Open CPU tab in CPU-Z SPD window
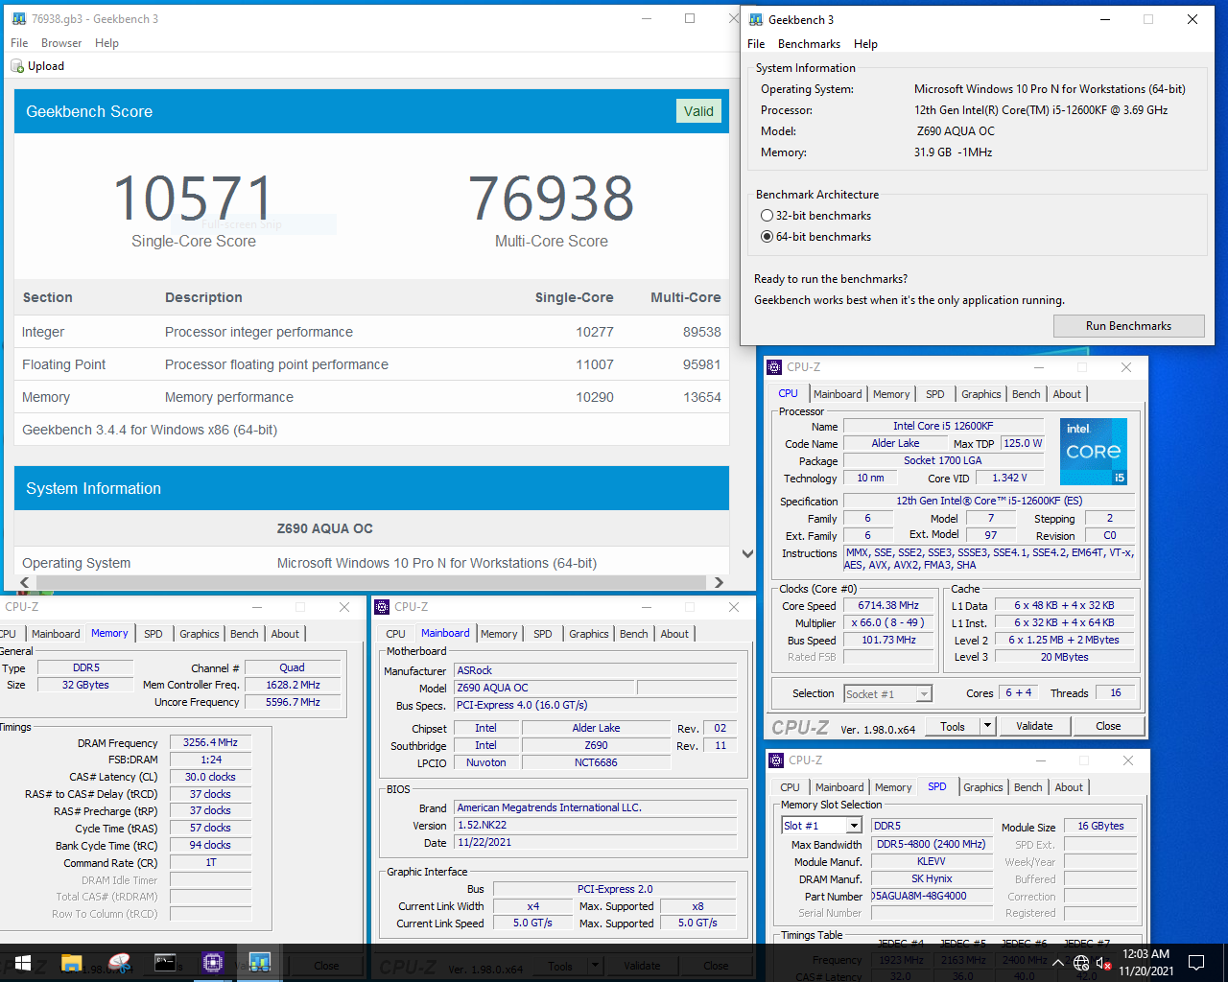The height and width of the screenshot is (982, 1228). click(790, 787)
